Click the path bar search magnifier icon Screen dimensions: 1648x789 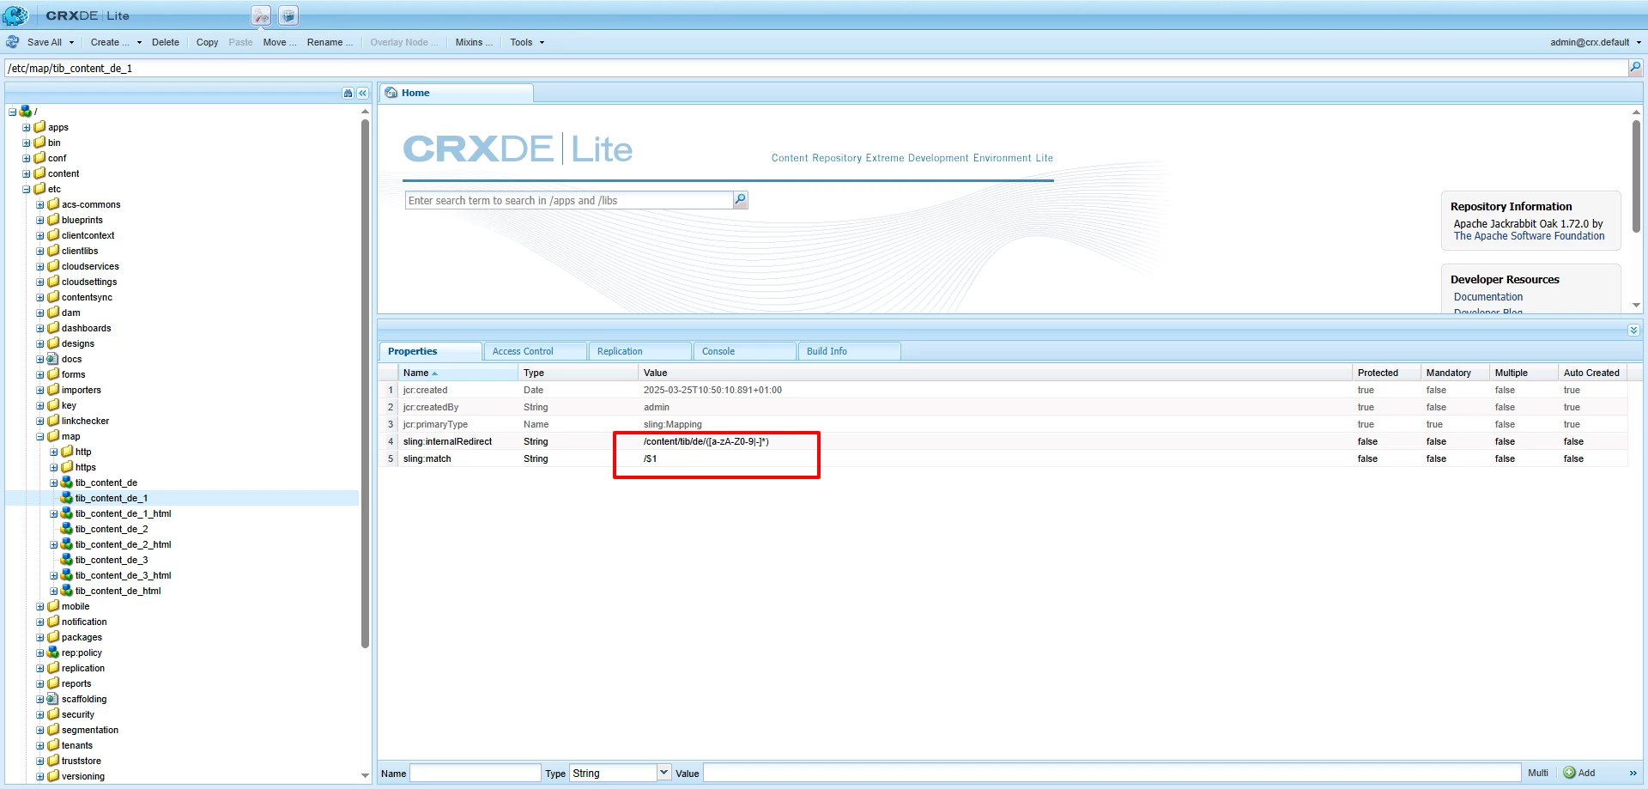pos(1635,68)
